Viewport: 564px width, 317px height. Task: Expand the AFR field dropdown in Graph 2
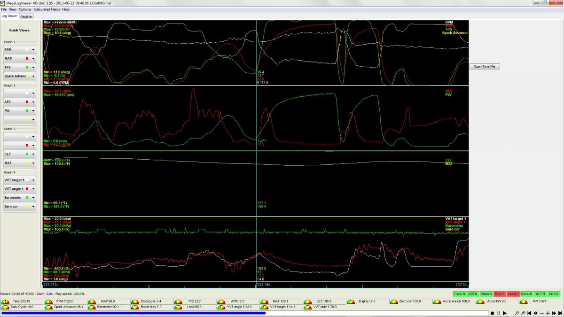pos(33,102)
